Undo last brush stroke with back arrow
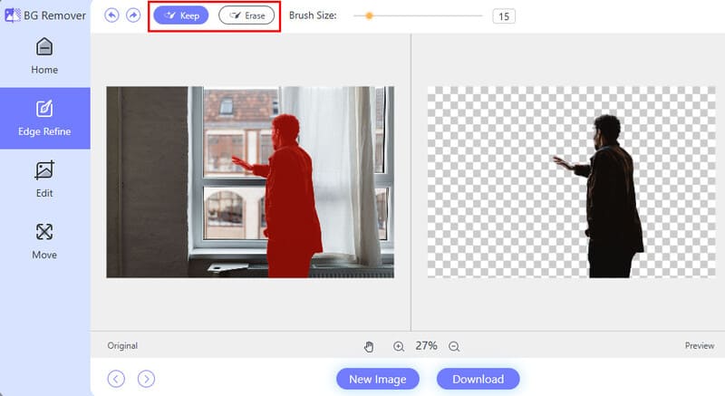This screenshot has height=396, width=725. coord(111,15)
